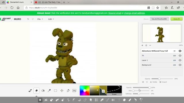Open the browser tab list chevron
The image size is (184, 103).
[68, 2]
